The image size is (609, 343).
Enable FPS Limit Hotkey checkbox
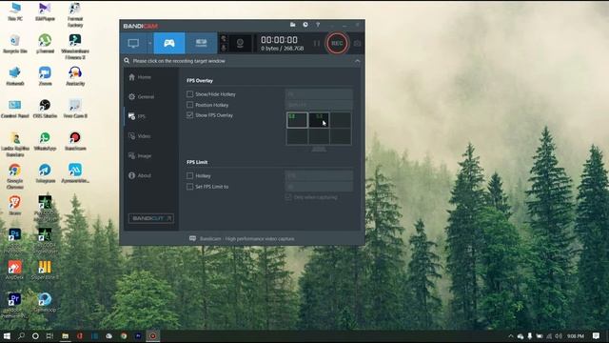click(189, 175)
